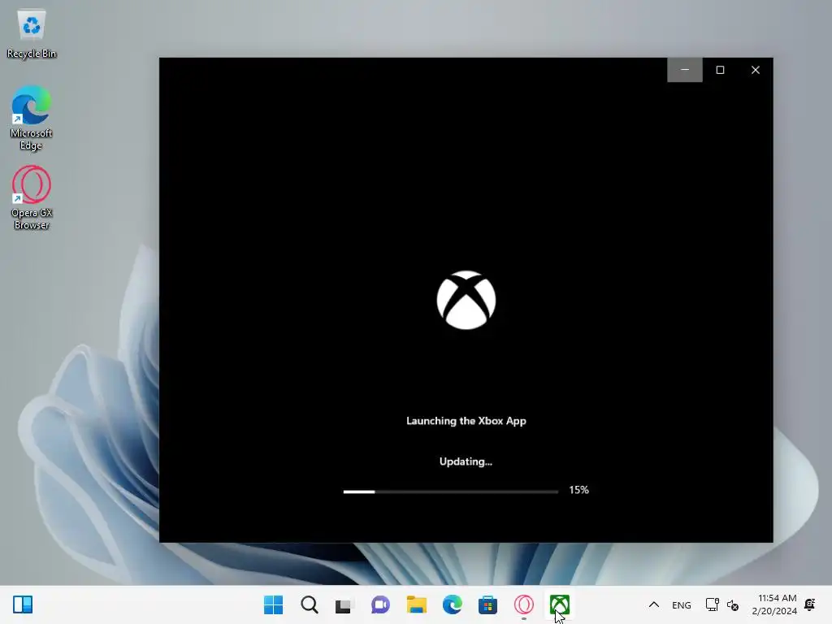Click the 15% progress value

click(578, 490)
